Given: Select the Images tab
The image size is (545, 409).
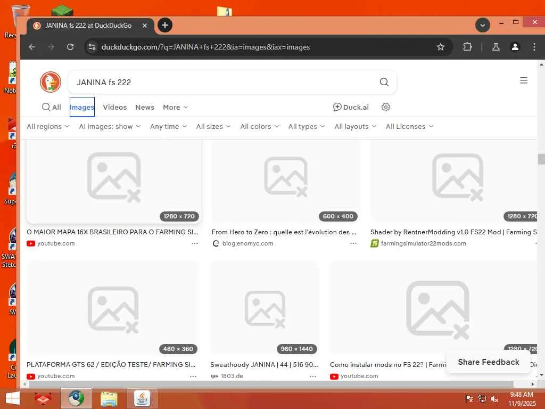Looking at the screenshot, I should pyautogui.click(x=82, y=107).
